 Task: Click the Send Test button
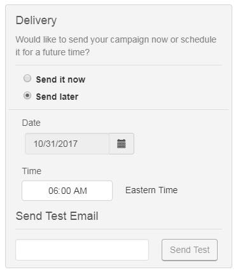[190, 250]
